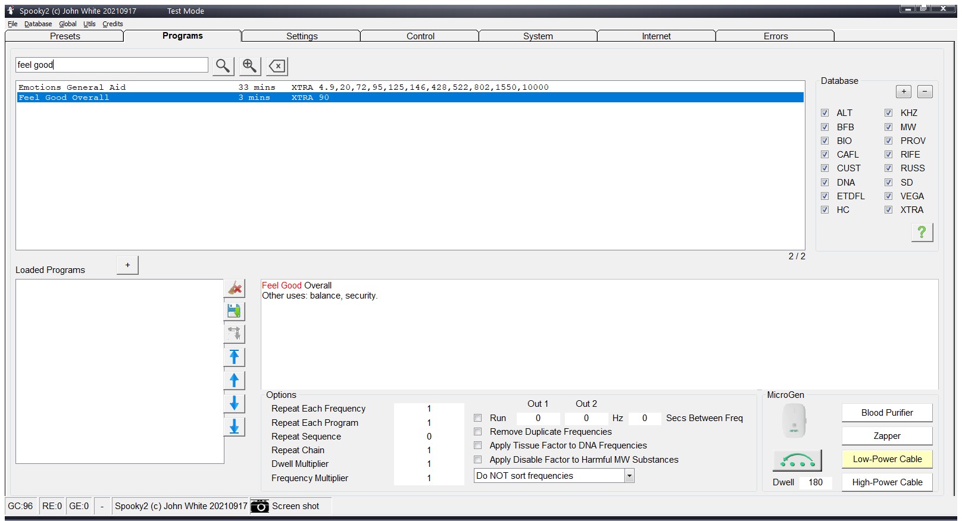Click the Repeat Sequence value field
This screenshot has height=521, width=962.
(x=429, y=437)
